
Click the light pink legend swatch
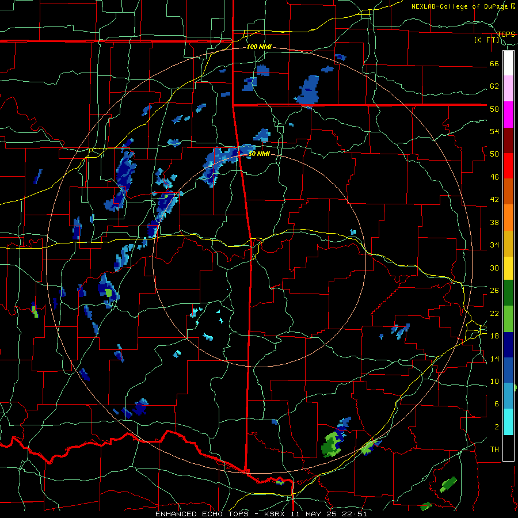pos(508,88)
